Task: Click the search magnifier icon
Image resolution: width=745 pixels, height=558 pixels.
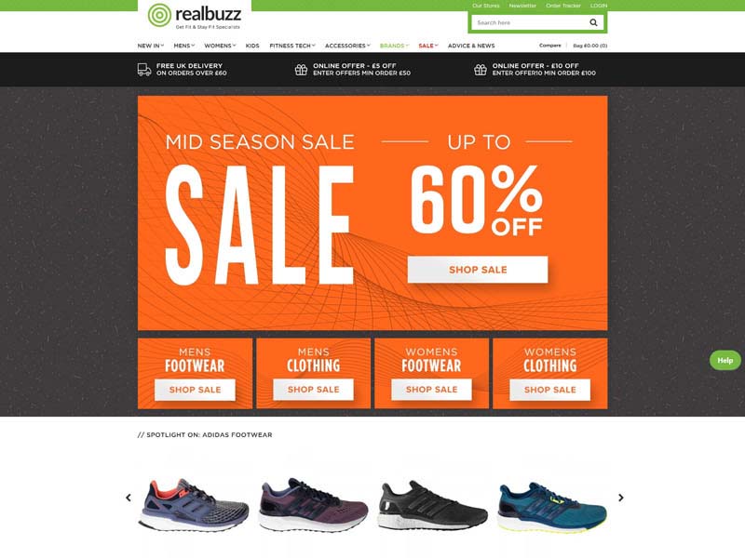Action: coord(593,22)
